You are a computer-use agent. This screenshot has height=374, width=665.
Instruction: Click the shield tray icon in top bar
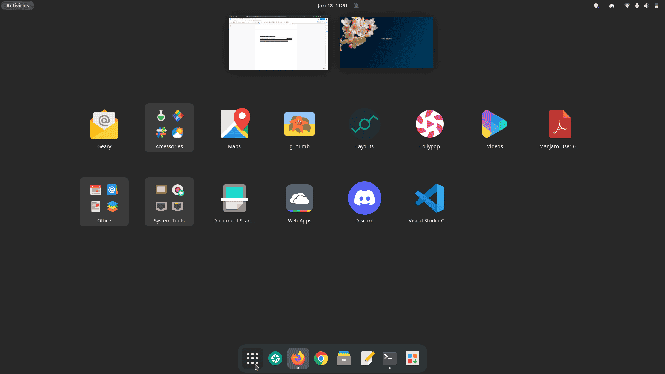(596, 6)
